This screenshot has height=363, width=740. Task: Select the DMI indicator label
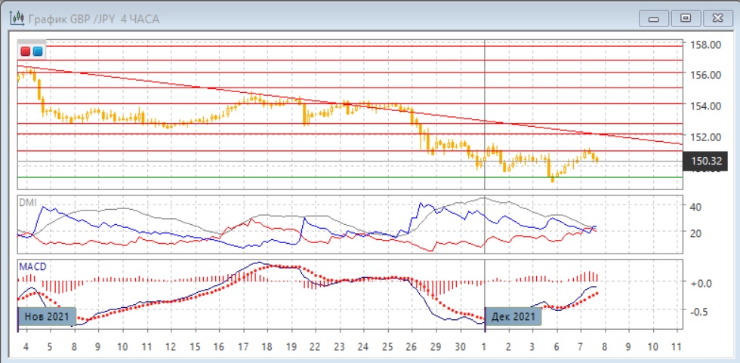pyautogui.click(x=27, y=203)
